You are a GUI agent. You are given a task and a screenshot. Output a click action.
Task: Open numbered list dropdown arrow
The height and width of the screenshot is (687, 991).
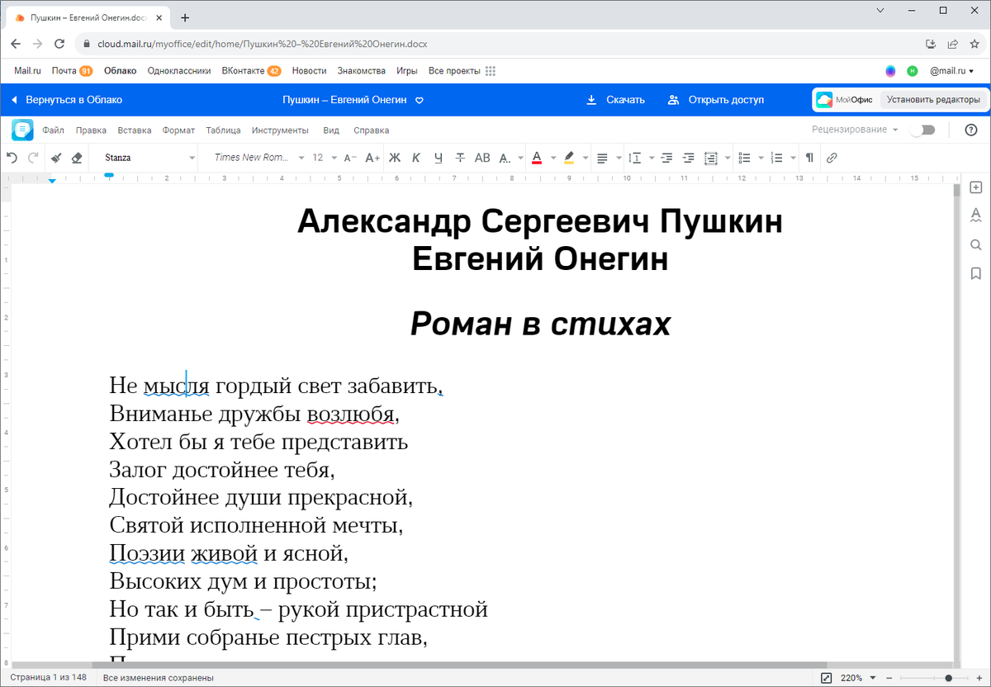click(x=794, y=157)
